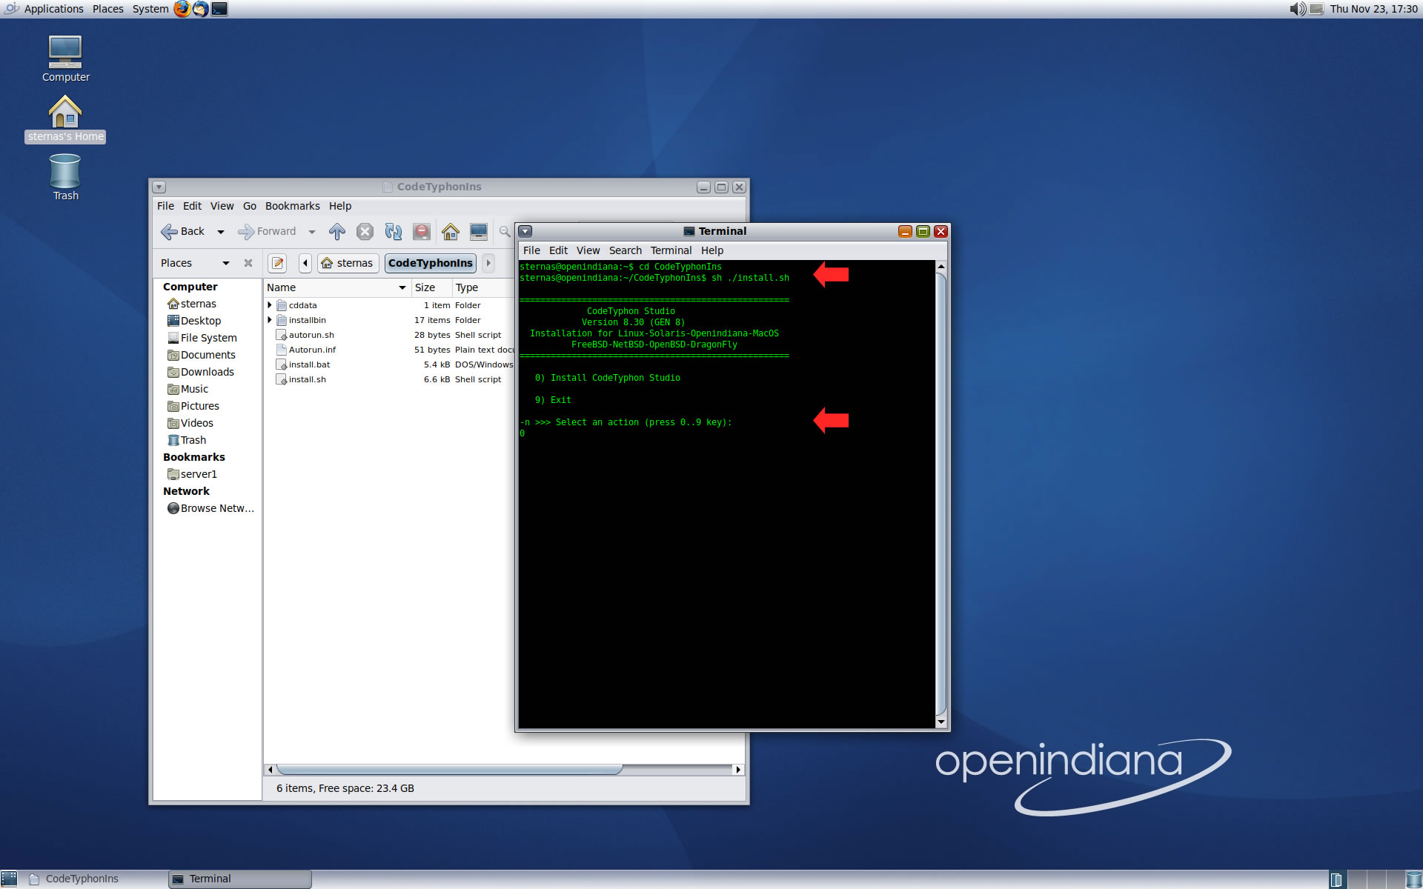Click the path bar right scroll arrow
The image size is (1423, 889).
488,263
